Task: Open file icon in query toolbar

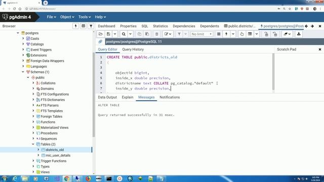Action: pos(101,34)
